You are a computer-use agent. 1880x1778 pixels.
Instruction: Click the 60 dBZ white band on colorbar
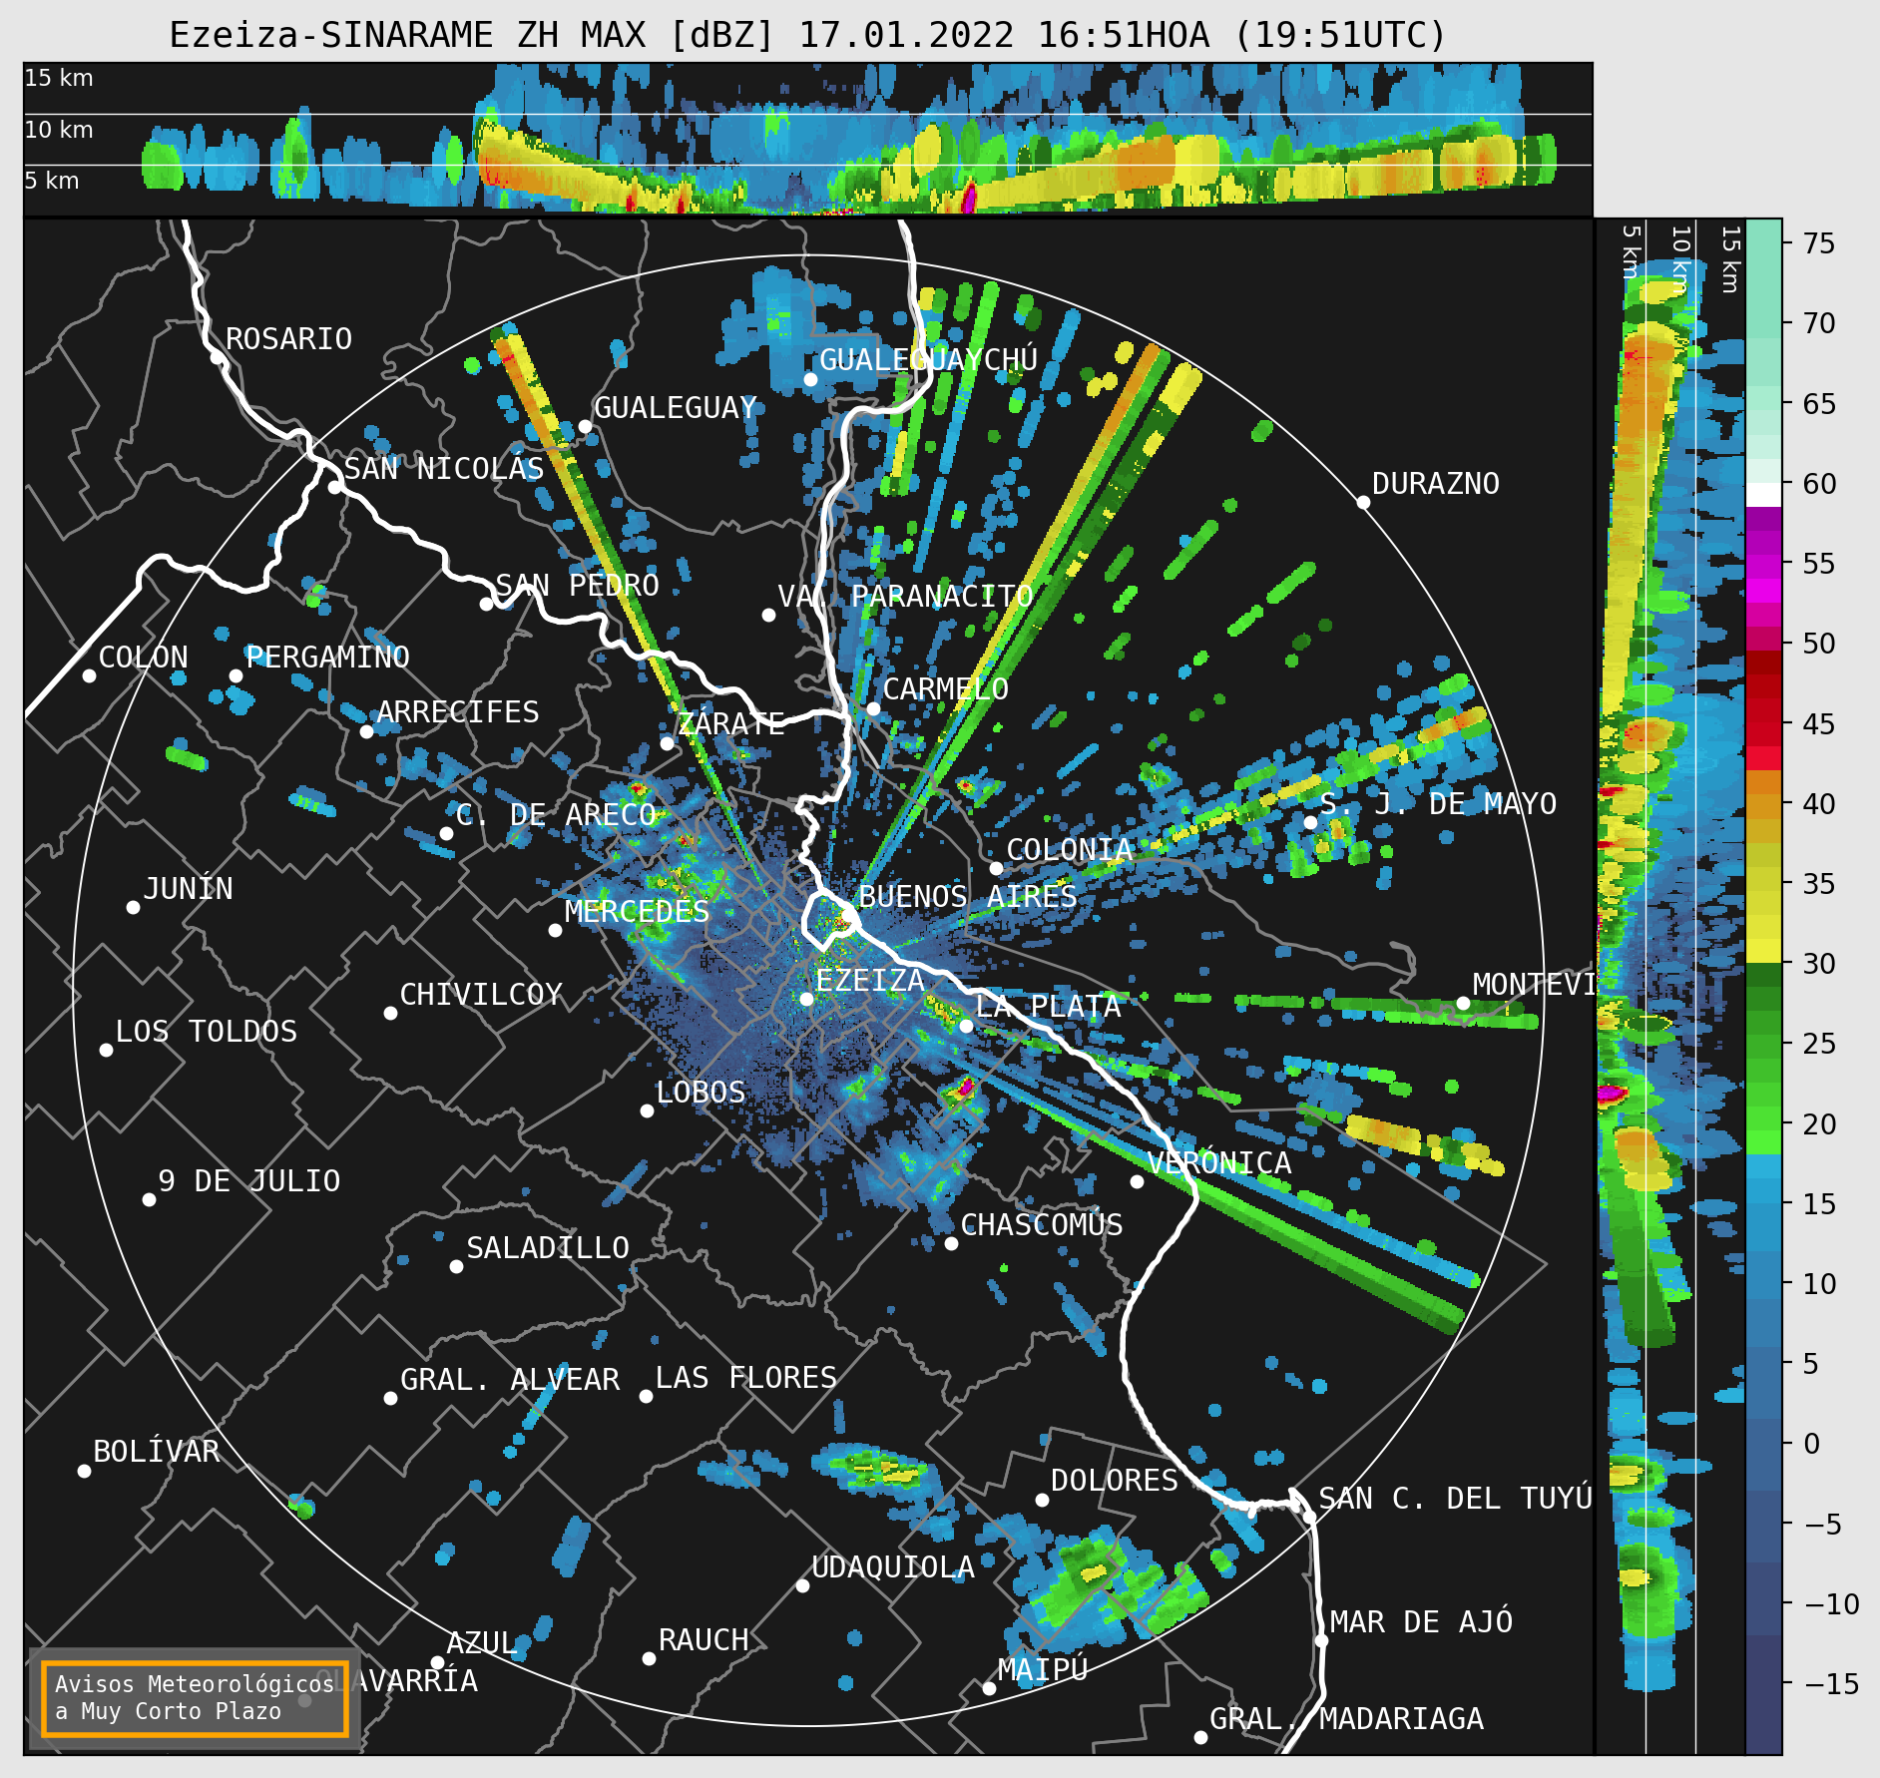1763,495
